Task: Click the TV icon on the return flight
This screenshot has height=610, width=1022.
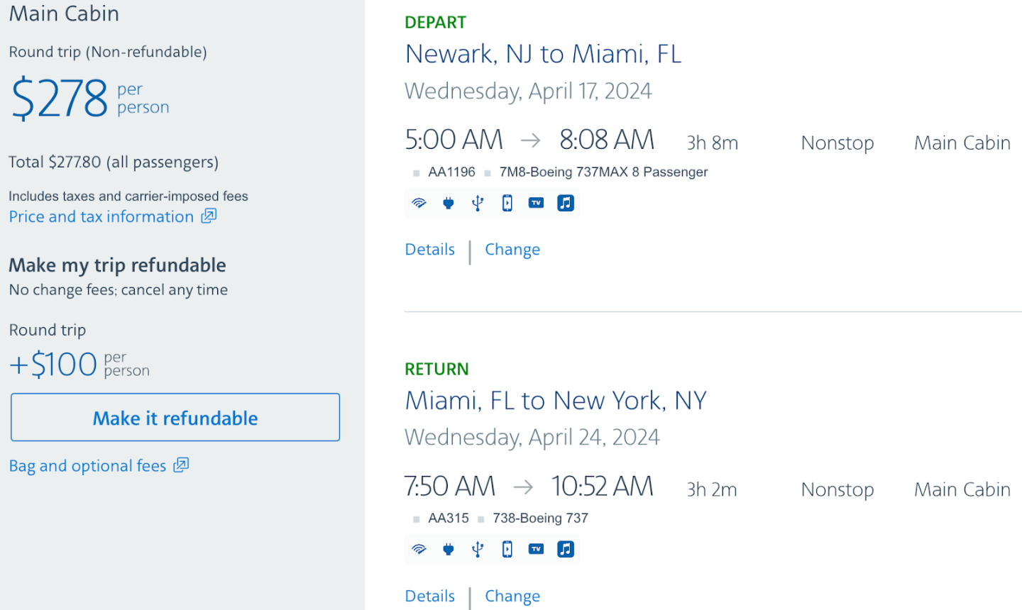Action: tap(537, 549)
